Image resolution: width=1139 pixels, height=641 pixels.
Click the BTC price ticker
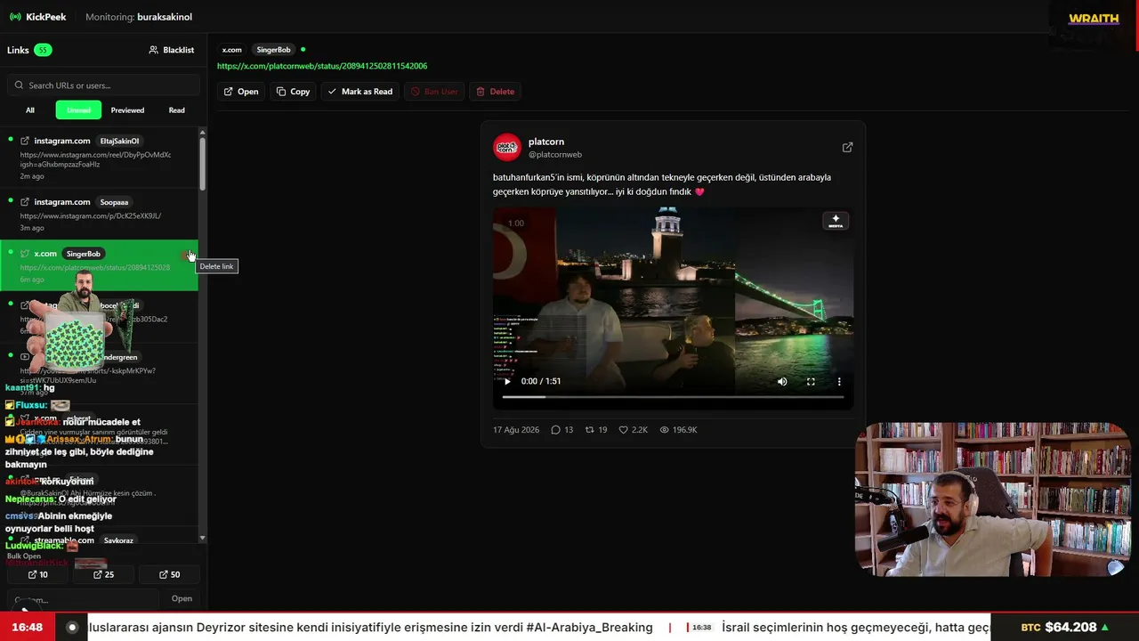pyautogui.click(x=1065, y=628)
